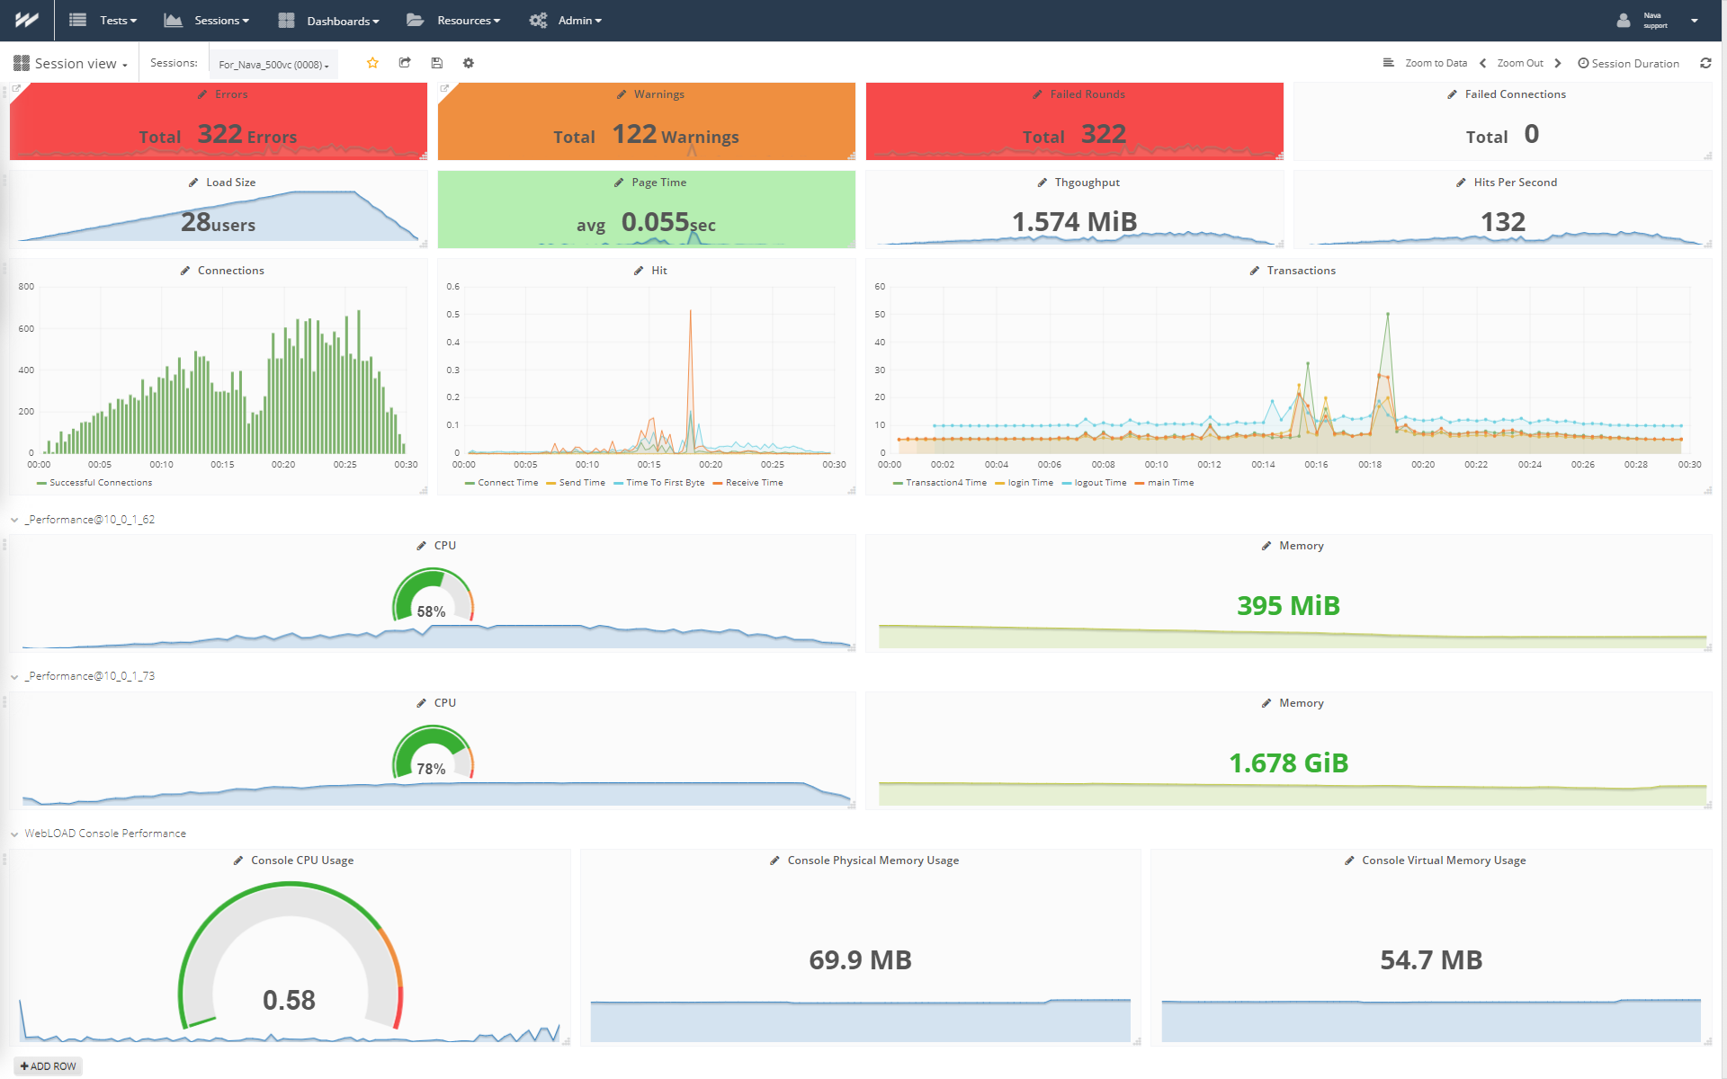Screen dimensions: 1727x1079
Task: Open Errors panel external link icon
Action: click(16, 89)
